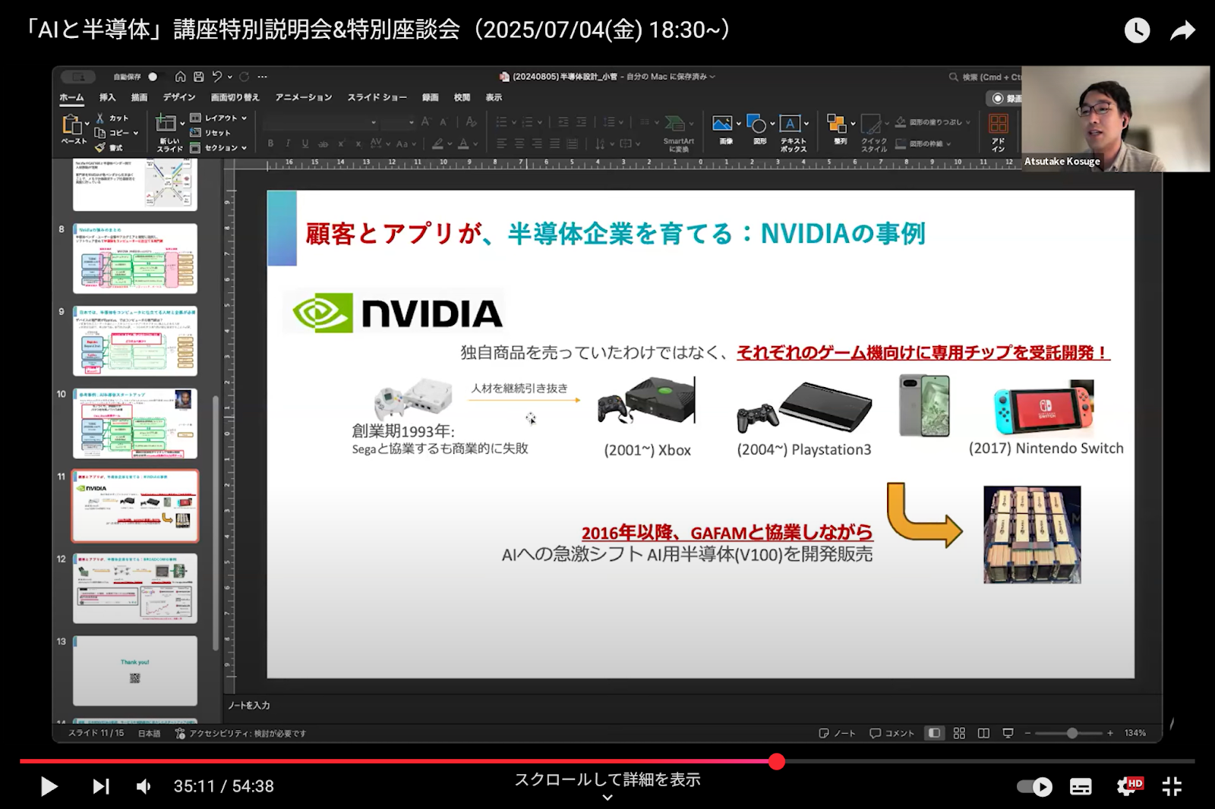The width and height of the screenshot is (1215, 809).
Task: Click the テキストボックス icon
Action: tap(791, 123)
